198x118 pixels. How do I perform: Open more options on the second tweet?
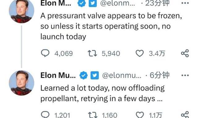185,75
